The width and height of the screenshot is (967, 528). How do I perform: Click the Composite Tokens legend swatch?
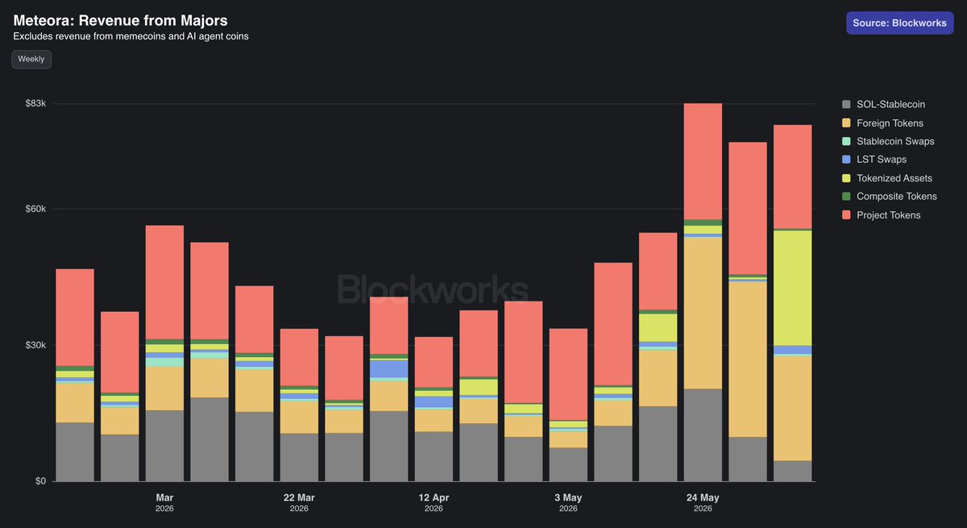(x=846, y=197)
